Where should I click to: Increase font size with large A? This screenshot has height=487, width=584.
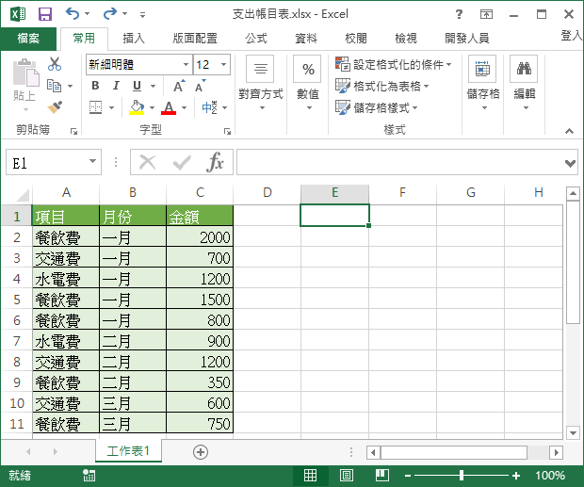click(179, 87)
